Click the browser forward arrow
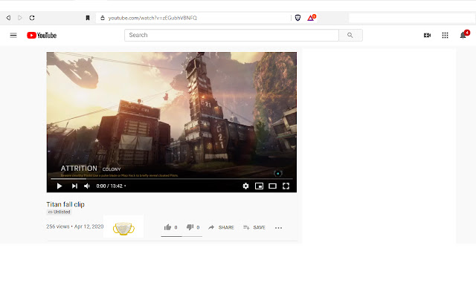Viewport: 476px width, 297px height. [x=20, y=18]
